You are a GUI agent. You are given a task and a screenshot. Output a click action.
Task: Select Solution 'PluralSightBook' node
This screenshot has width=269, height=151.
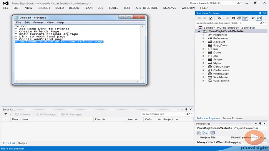point(229,28)
